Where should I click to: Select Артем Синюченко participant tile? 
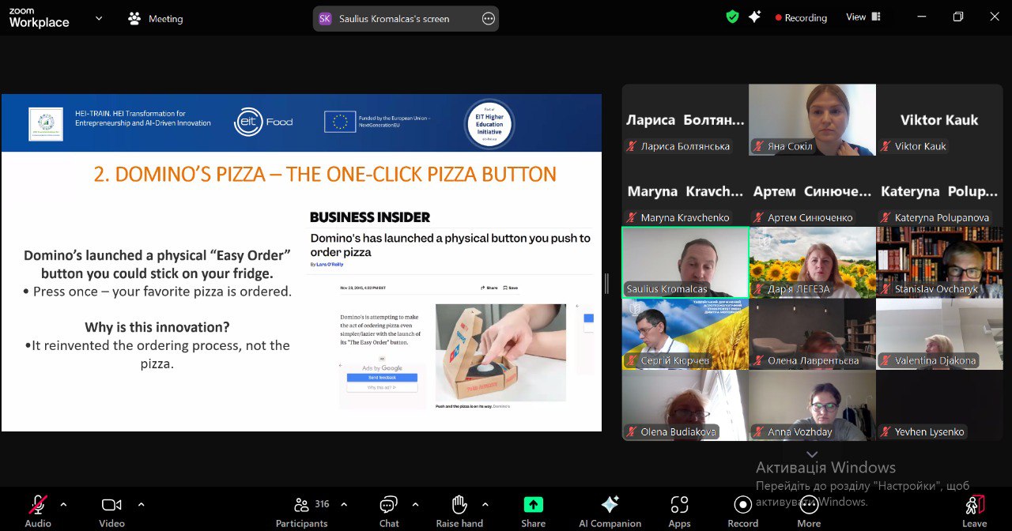tap(812, 191)
